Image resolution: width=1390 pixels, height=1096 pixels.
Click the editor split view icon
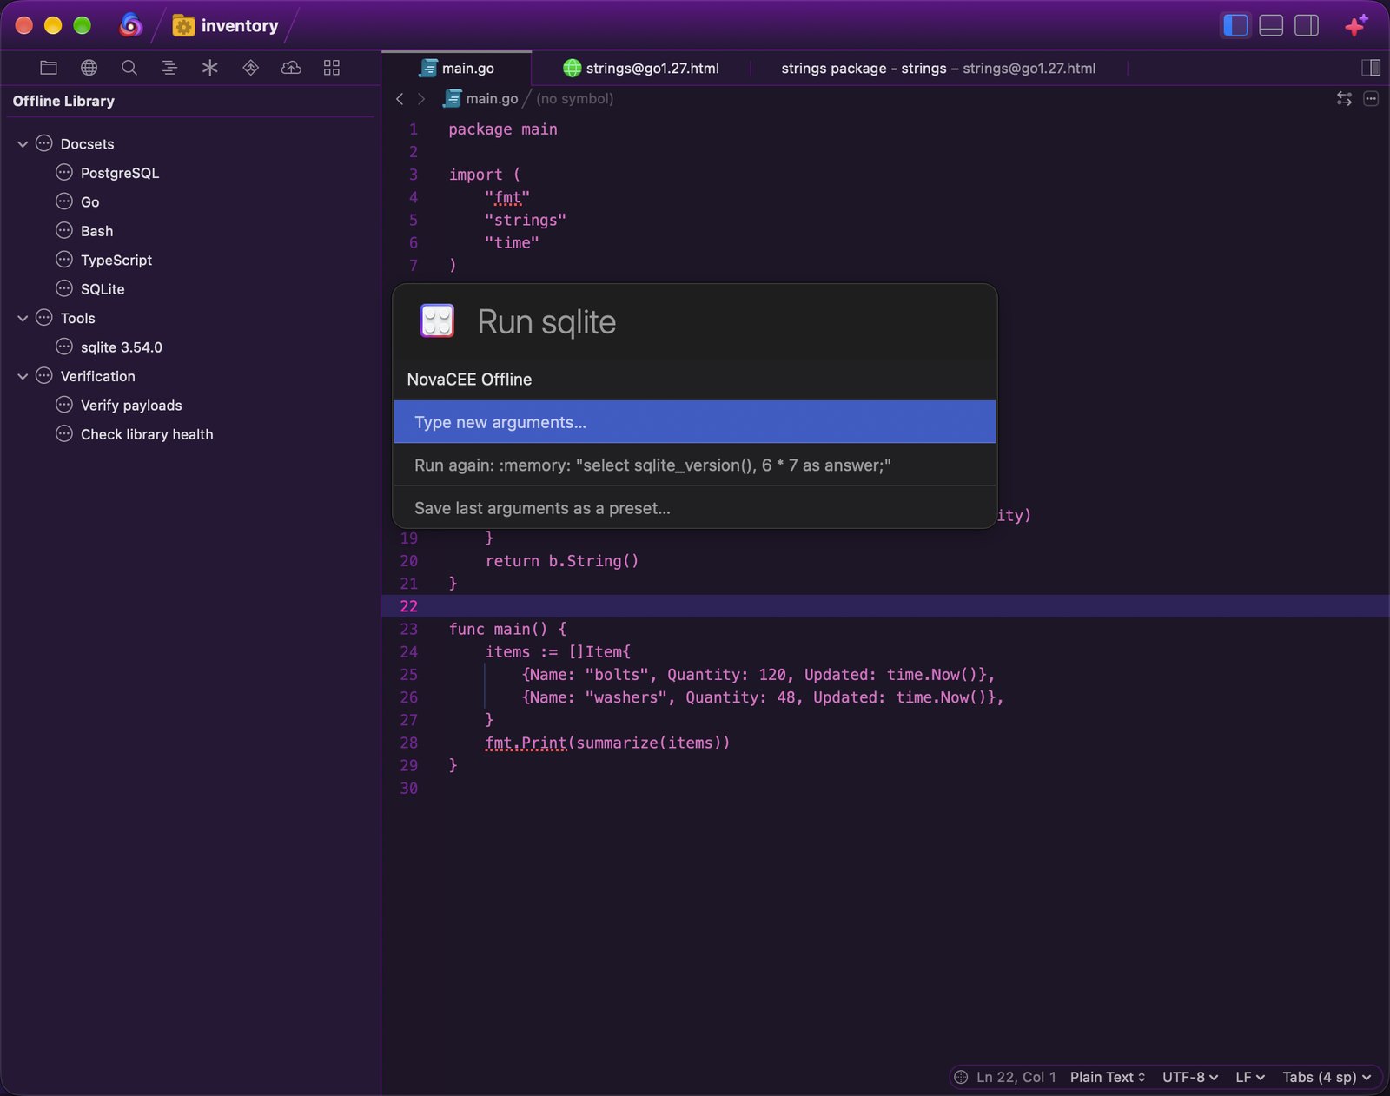(1371, 68)
